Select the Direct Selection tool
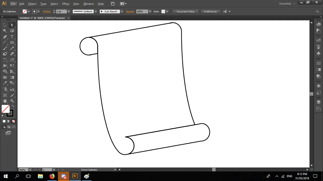 12,25
